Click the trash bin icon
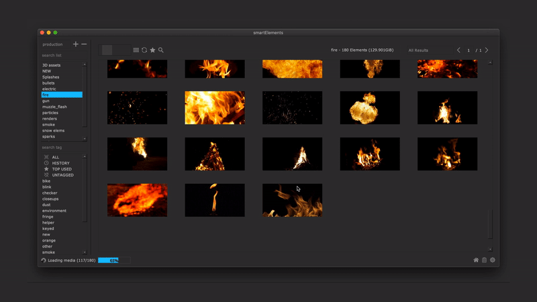The image size is (537, 302). click(x=484, y=260)
